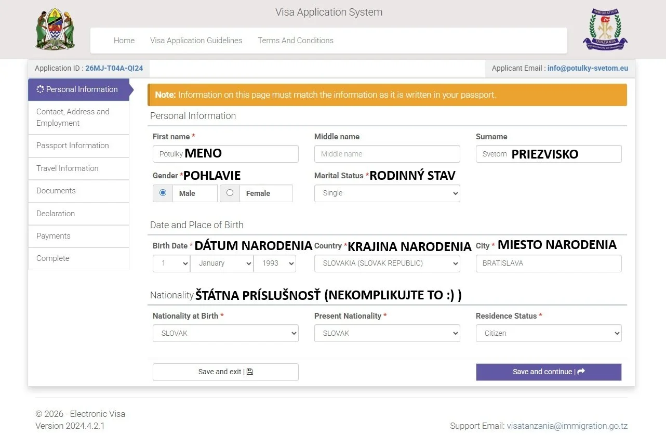Click the Date and Place of Birth heading

click(197, 225)
